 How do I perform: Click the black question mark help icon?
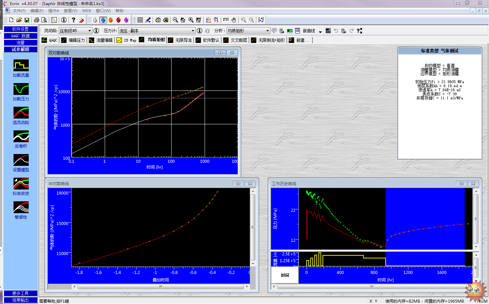[73, 20]
